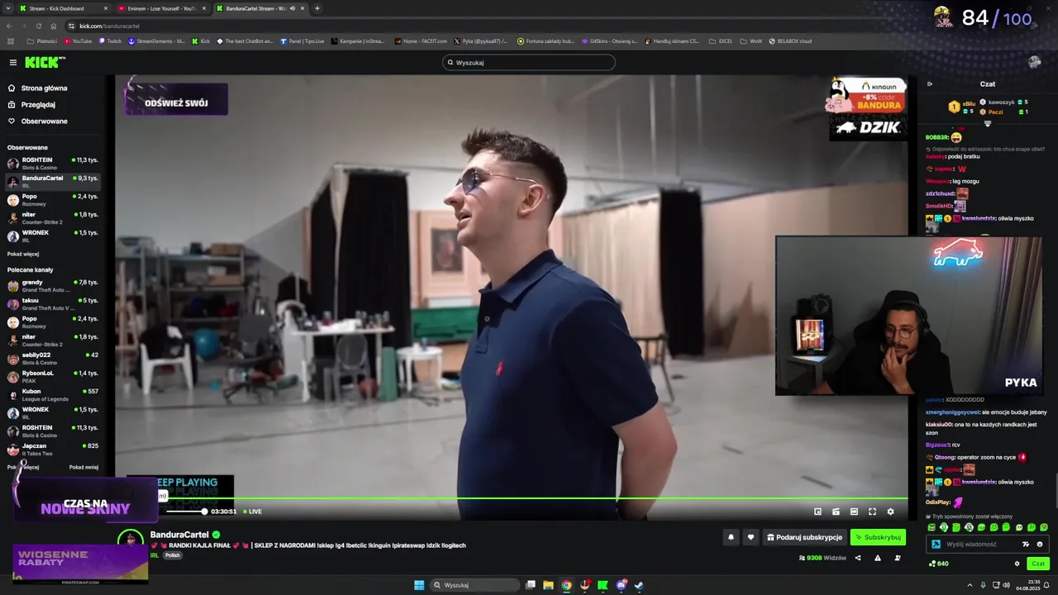
Task: Open the Kick hamburger menu
Action: click(12, 62)
